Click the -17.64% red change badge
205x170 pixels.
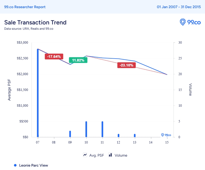coord(54,56)
